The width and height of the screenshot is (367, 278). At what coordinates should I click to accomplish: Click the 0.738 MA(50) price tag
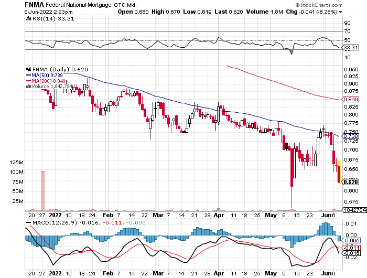coord(350,136)
